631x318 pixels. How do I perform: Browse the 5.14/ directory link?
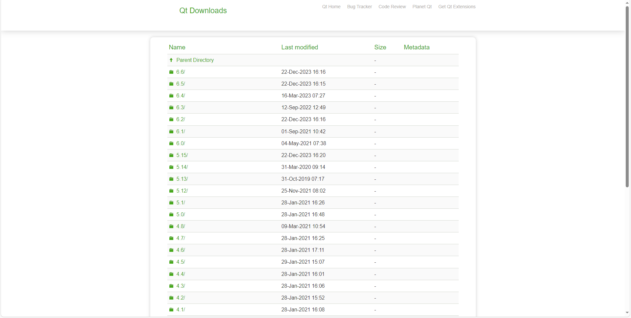point(182,167)
